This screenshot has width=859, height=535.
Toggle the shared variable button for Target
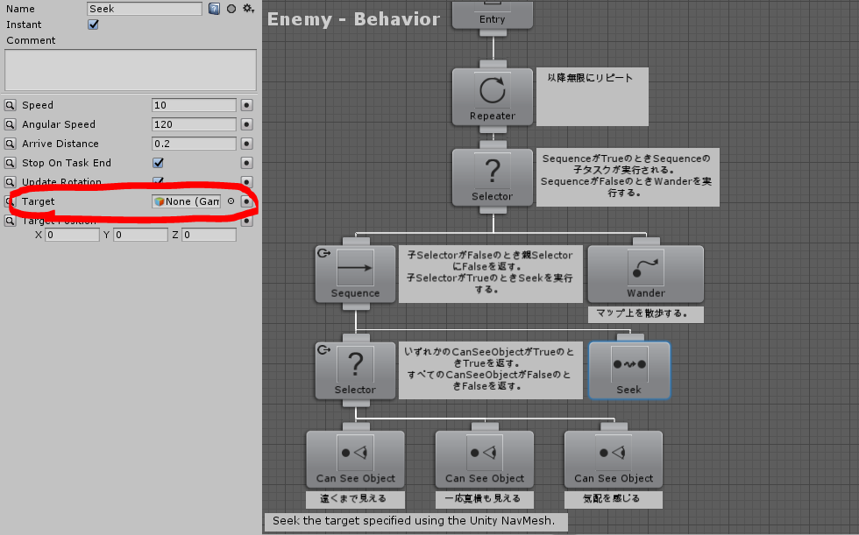tap(246, 201)
